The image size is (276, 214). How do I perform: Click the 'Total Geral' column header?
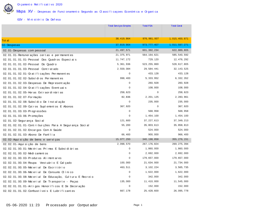176,26
